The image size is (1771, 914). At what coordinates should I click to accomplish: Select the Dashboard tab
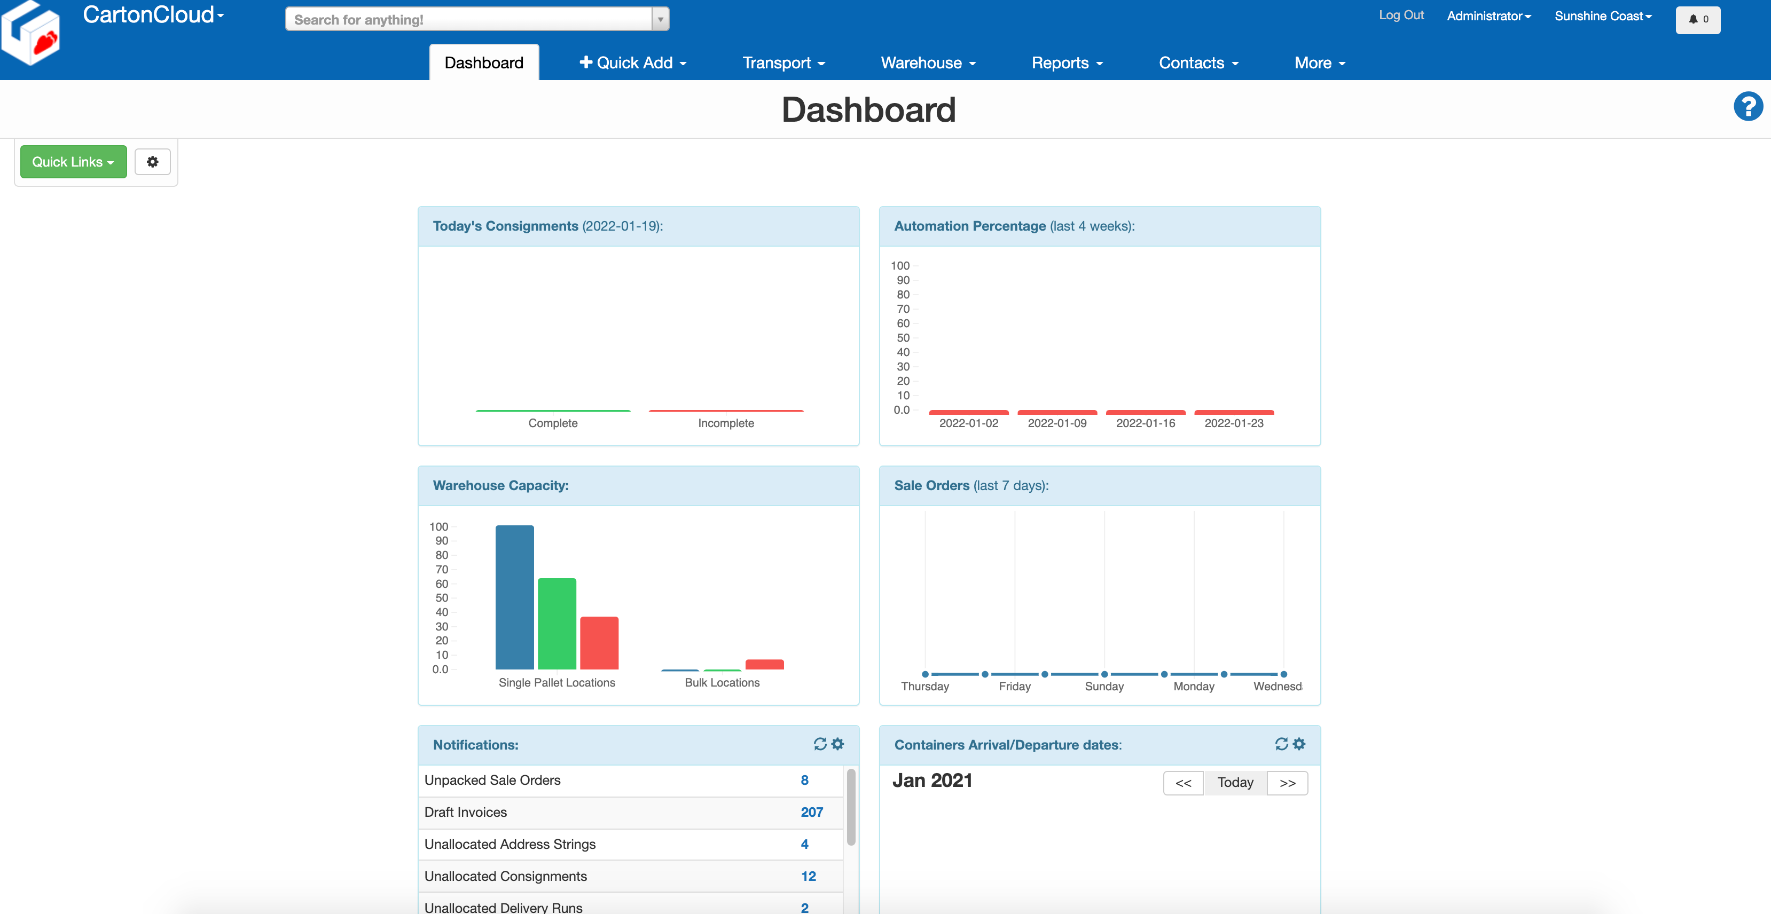[x=483, y=62]
